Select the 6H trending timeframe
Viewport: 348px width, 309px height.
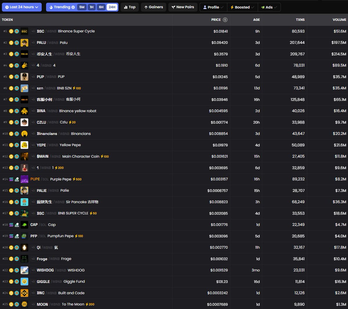point(101,7)
